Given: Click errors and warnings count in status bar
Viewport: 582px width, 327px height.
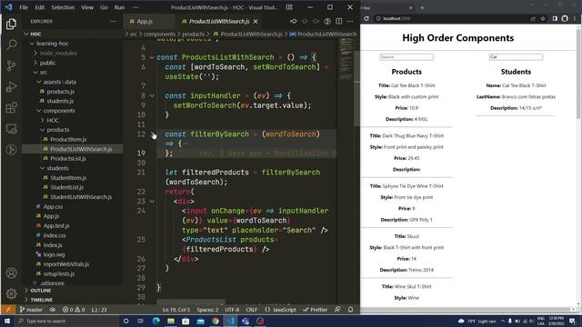Looking at the screenshot, I should (x=74, y=310).
